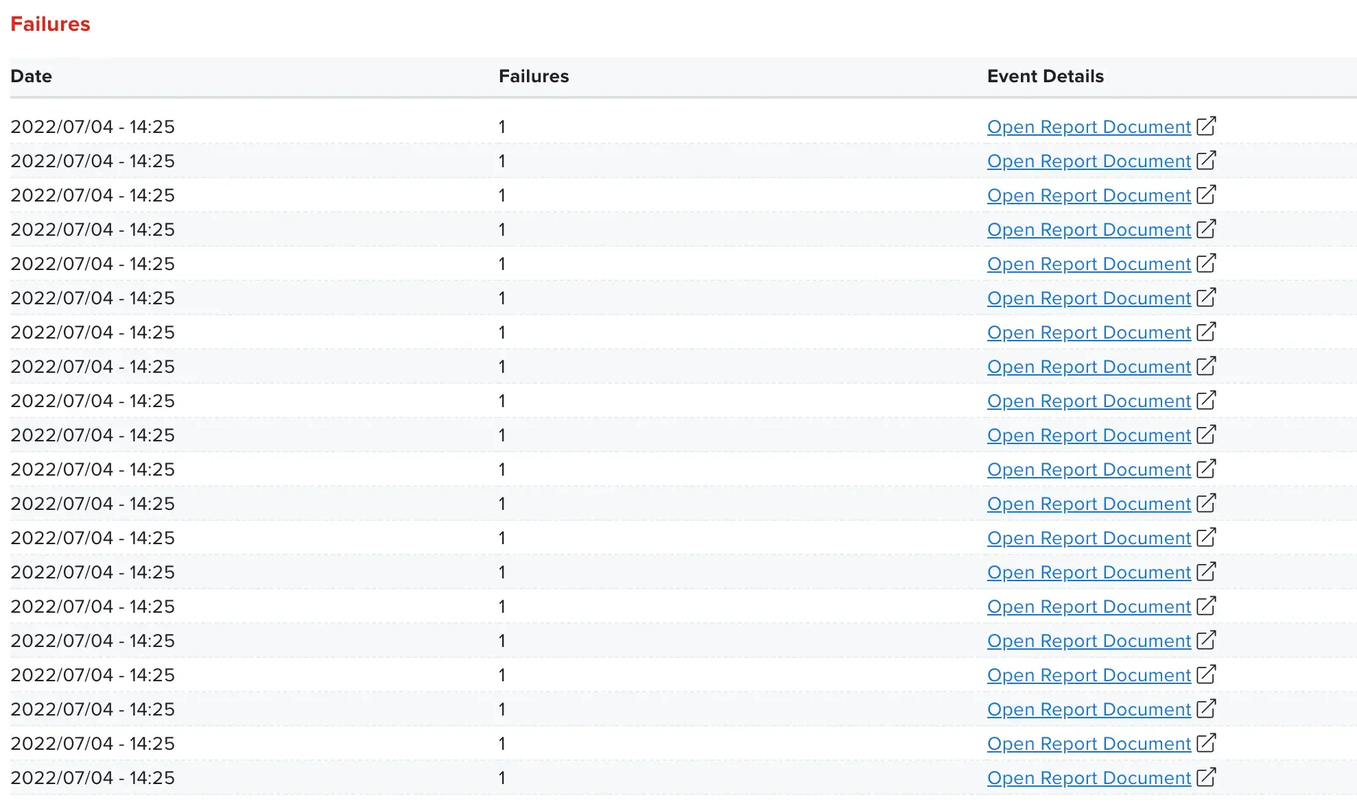Click the red Failures heading
Image resolution: width=1357 pixels, height=806 pixels.
[50, 24]
